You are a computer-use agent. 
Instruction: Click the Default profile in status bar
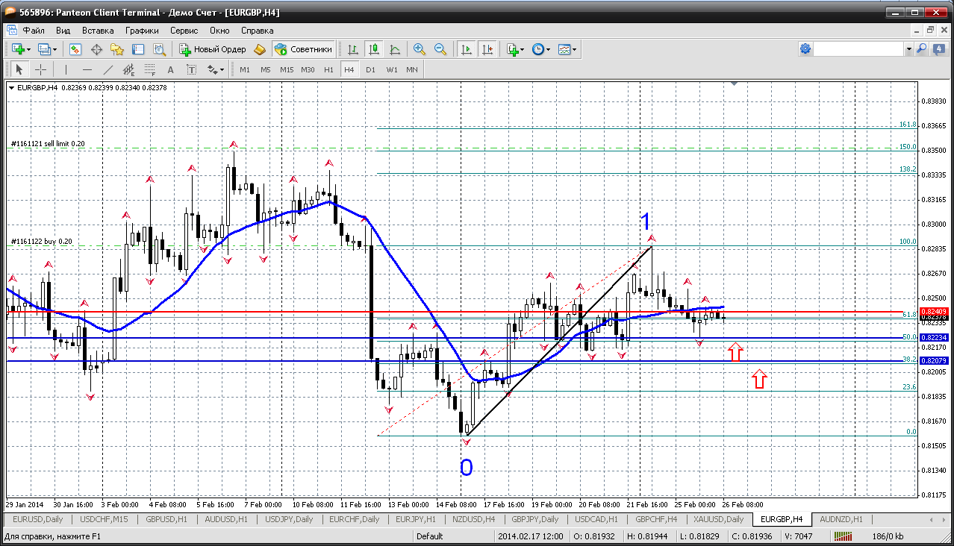[x=429, y=536]
